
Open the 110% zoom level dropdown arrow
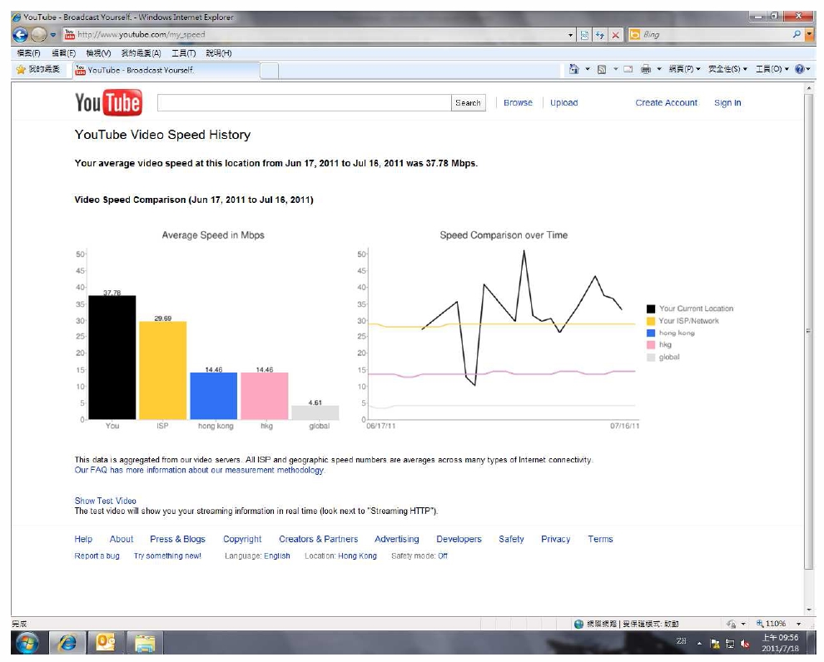click(x=799, y=624)
